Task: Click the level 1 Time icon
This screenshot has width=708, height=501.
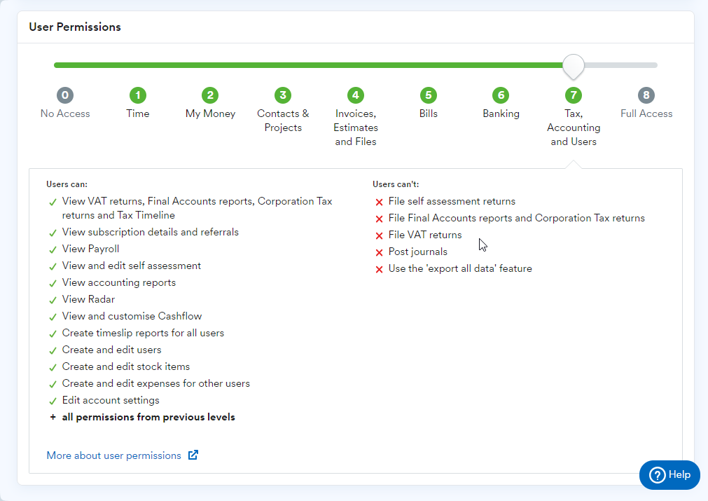Action: tap(137, 95)
